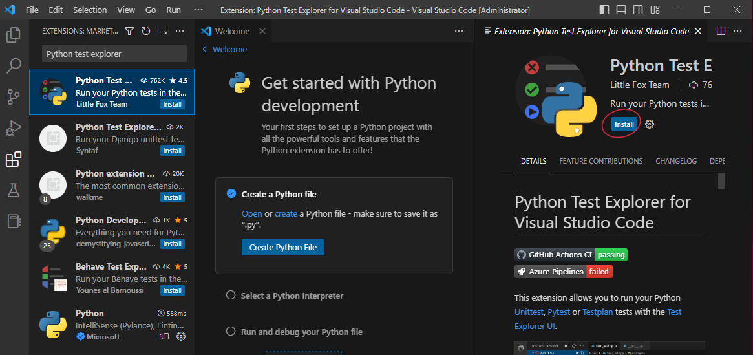This screenshot has width=753, height=355.
Task: Install Python Test Explorer from extension page
Action: pyautogui.click(x=625, y=124)
